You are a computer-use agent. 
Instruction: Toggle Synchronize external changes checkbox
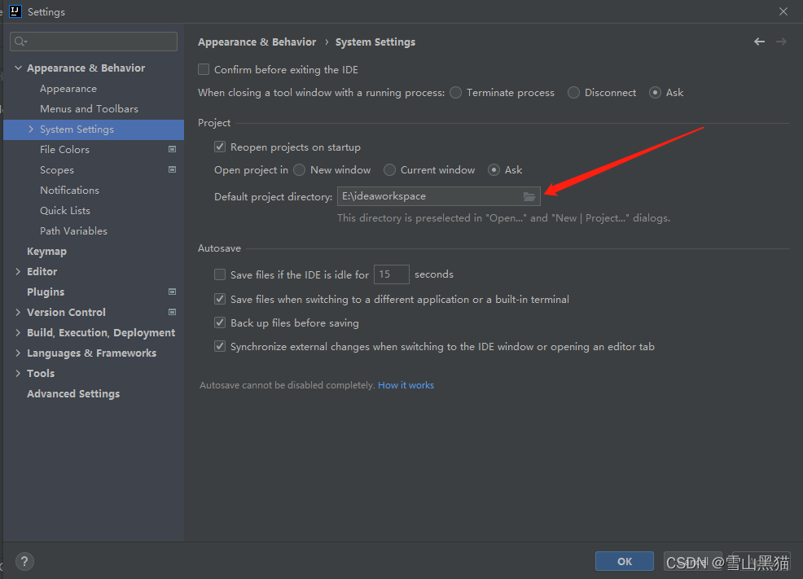pos(220,347)
